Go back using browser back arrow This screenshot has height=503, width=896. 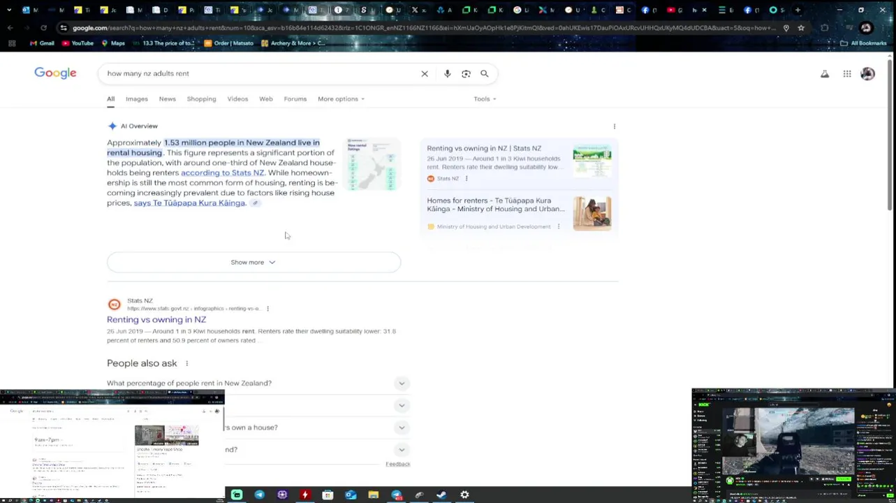(10, 28)
